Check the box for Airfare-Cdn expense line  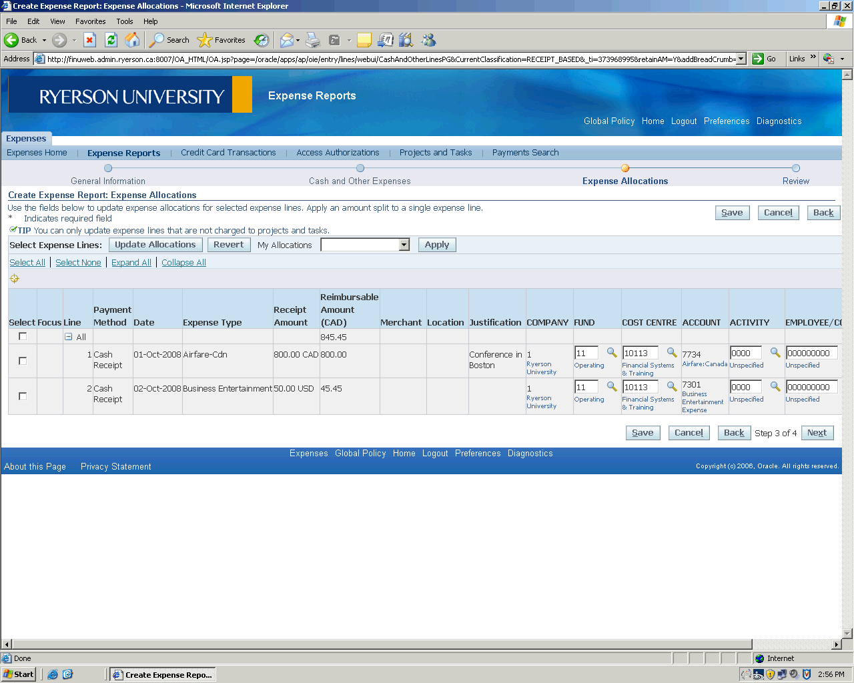pyautogui.click(x=23, y=361)
